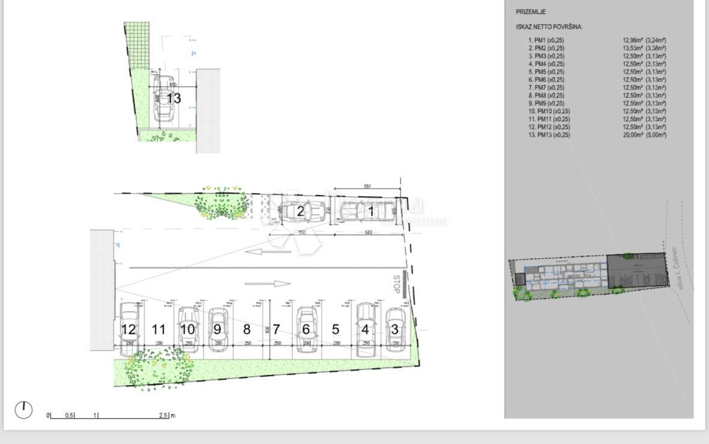The image size is (709, 444).
Task: Select empty parking spot number 11
Action: 159,329
